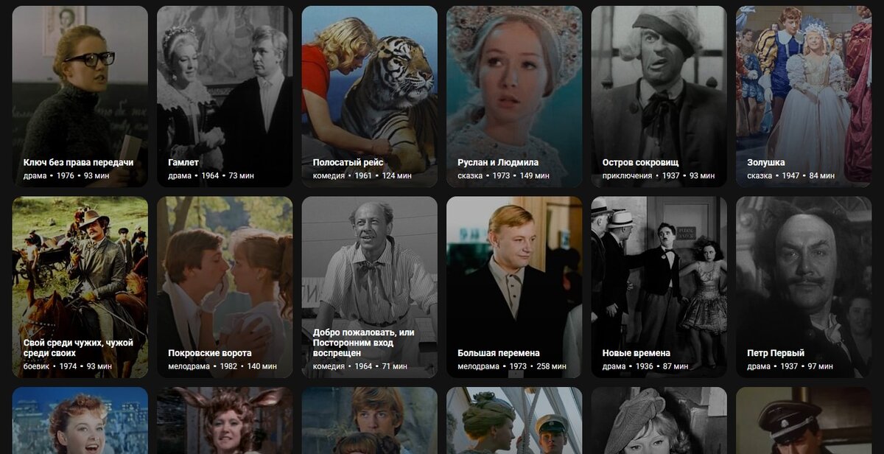884x454 pixels.
Task: Click the title text Гамлет
Action: pyautogui.click(x=183, y=162)
